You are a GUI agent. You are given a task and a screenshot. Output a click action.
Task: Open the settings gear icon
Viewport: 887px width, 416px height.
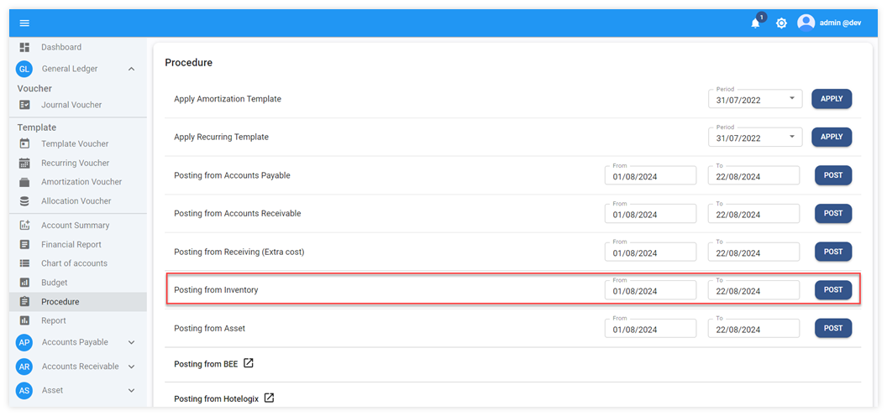tap(781, 23)
